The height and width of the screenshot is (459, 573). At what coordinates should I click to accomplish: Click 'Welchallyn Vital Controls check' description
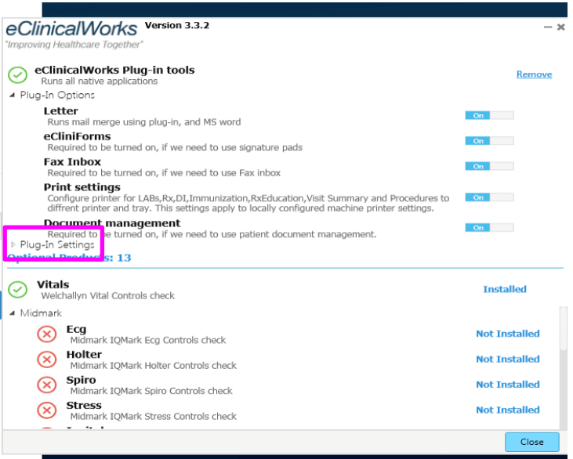[x=108, y=296]
